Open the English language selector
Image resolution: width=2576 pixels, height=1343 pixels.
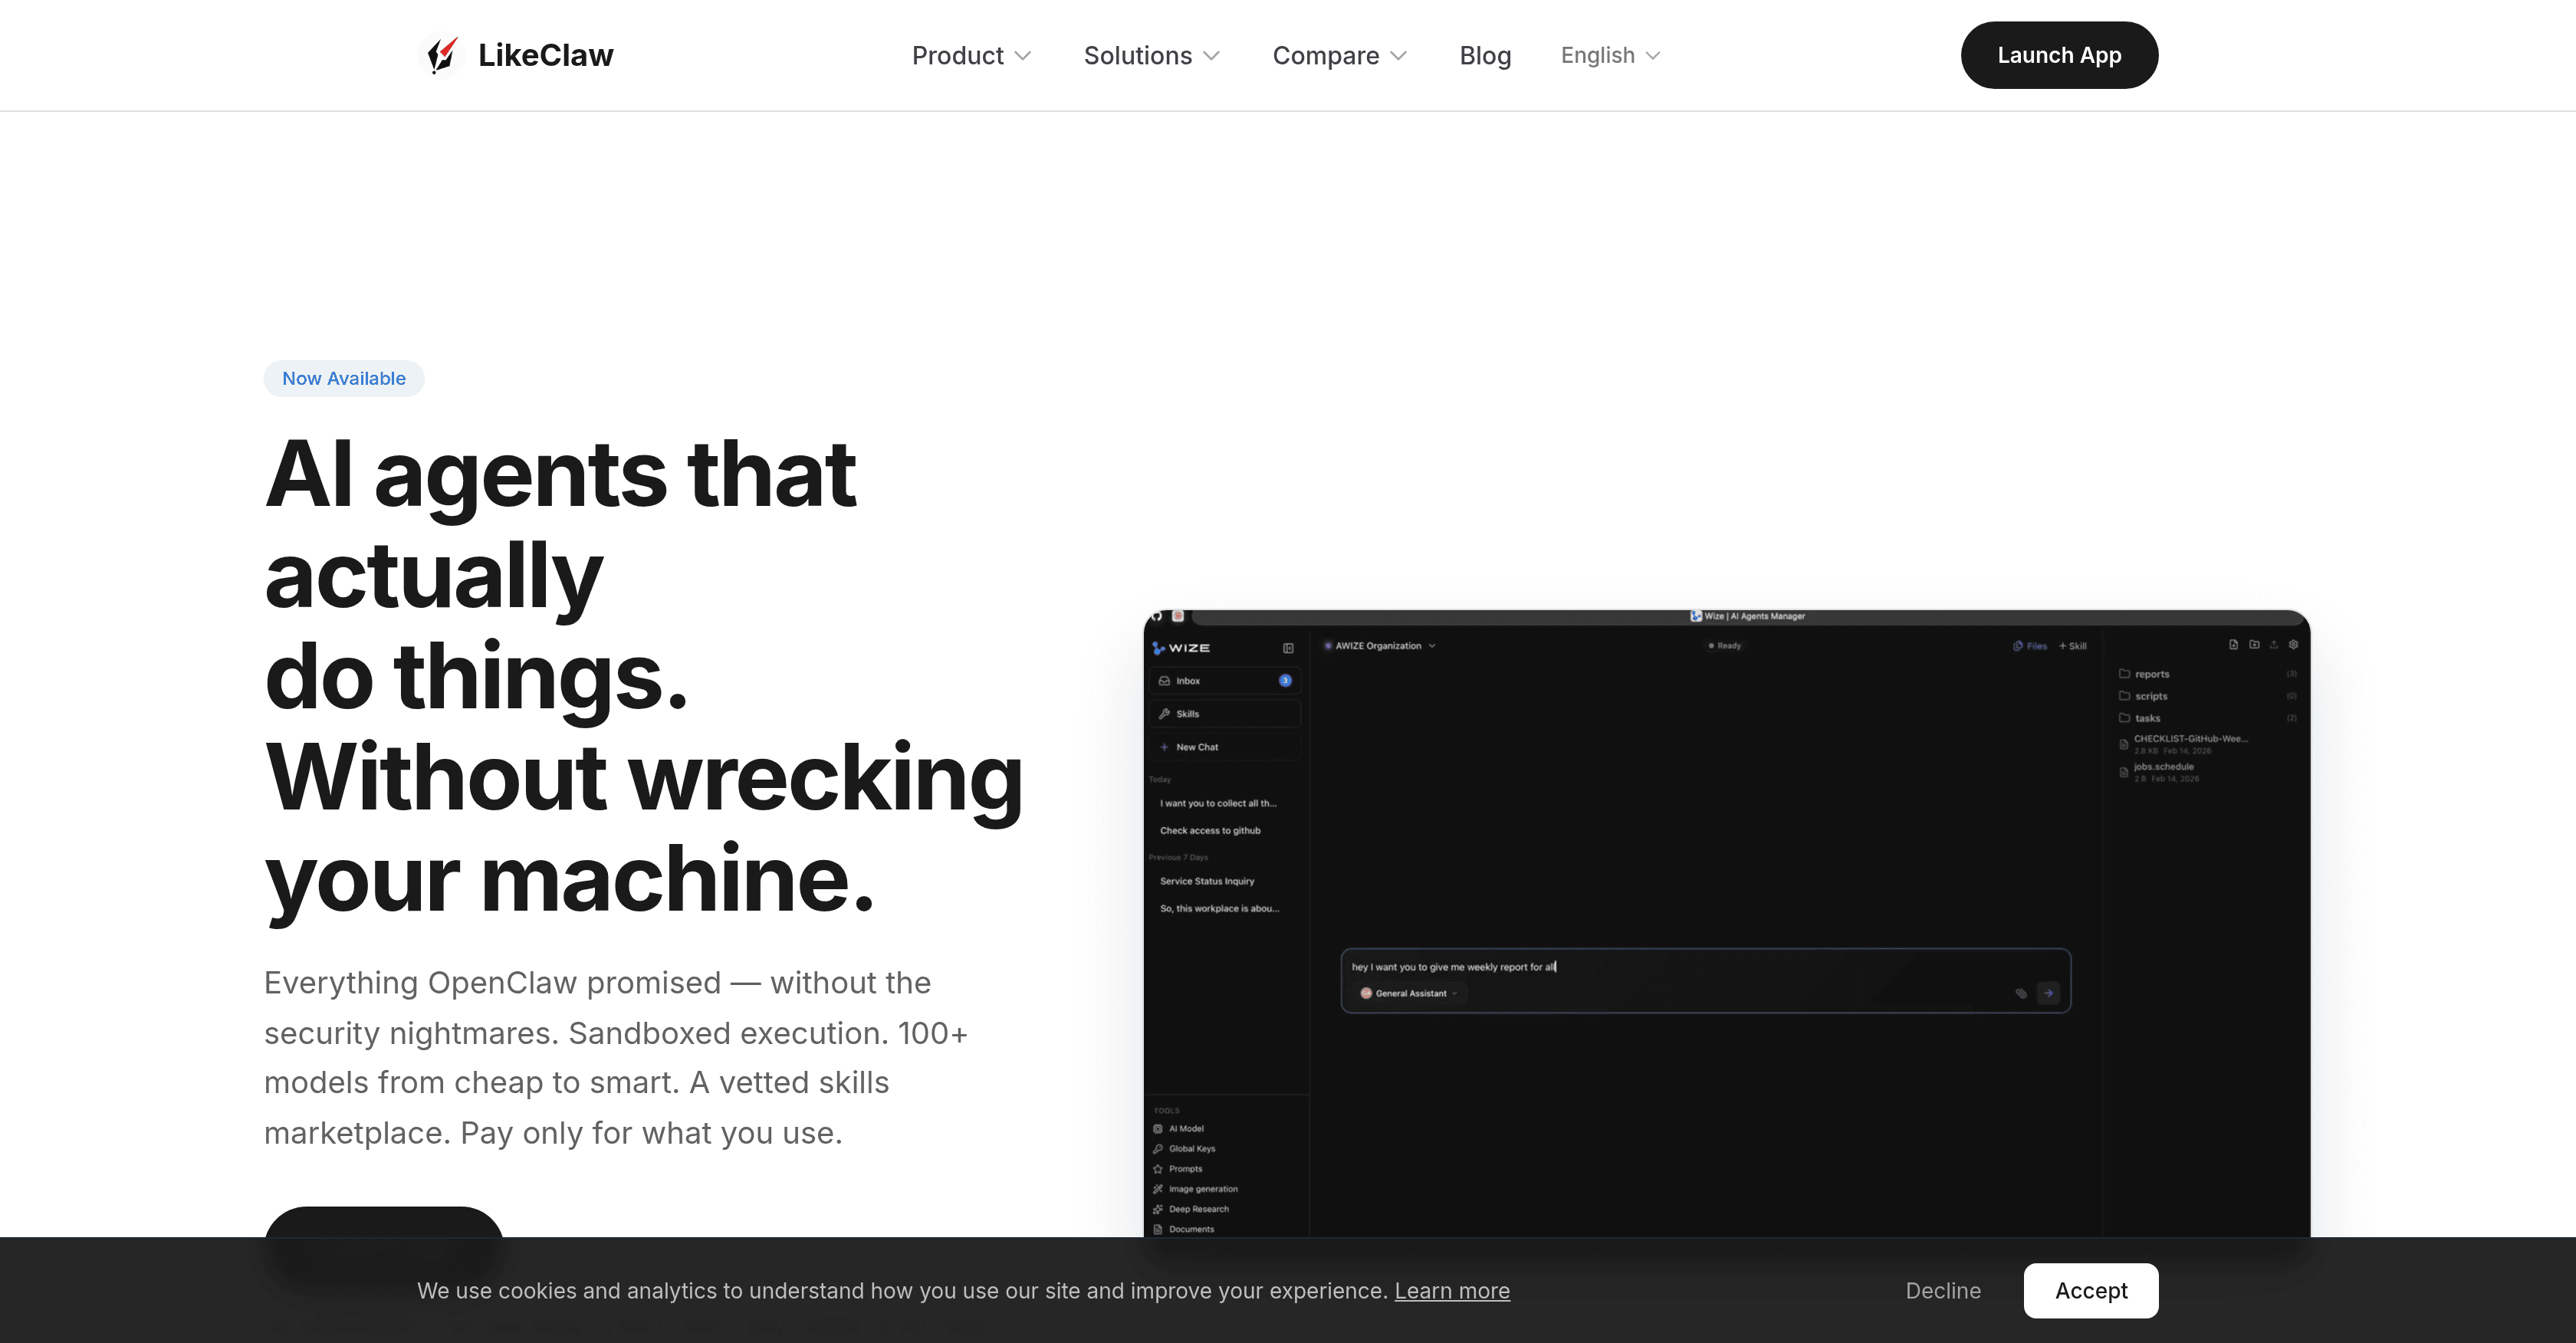tap(1609, 55)
